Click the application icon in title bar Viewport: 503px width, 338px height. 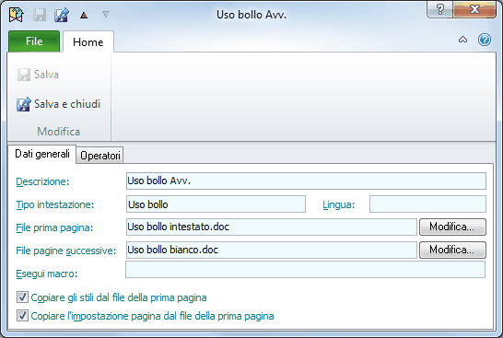click(x=17, y=15)
